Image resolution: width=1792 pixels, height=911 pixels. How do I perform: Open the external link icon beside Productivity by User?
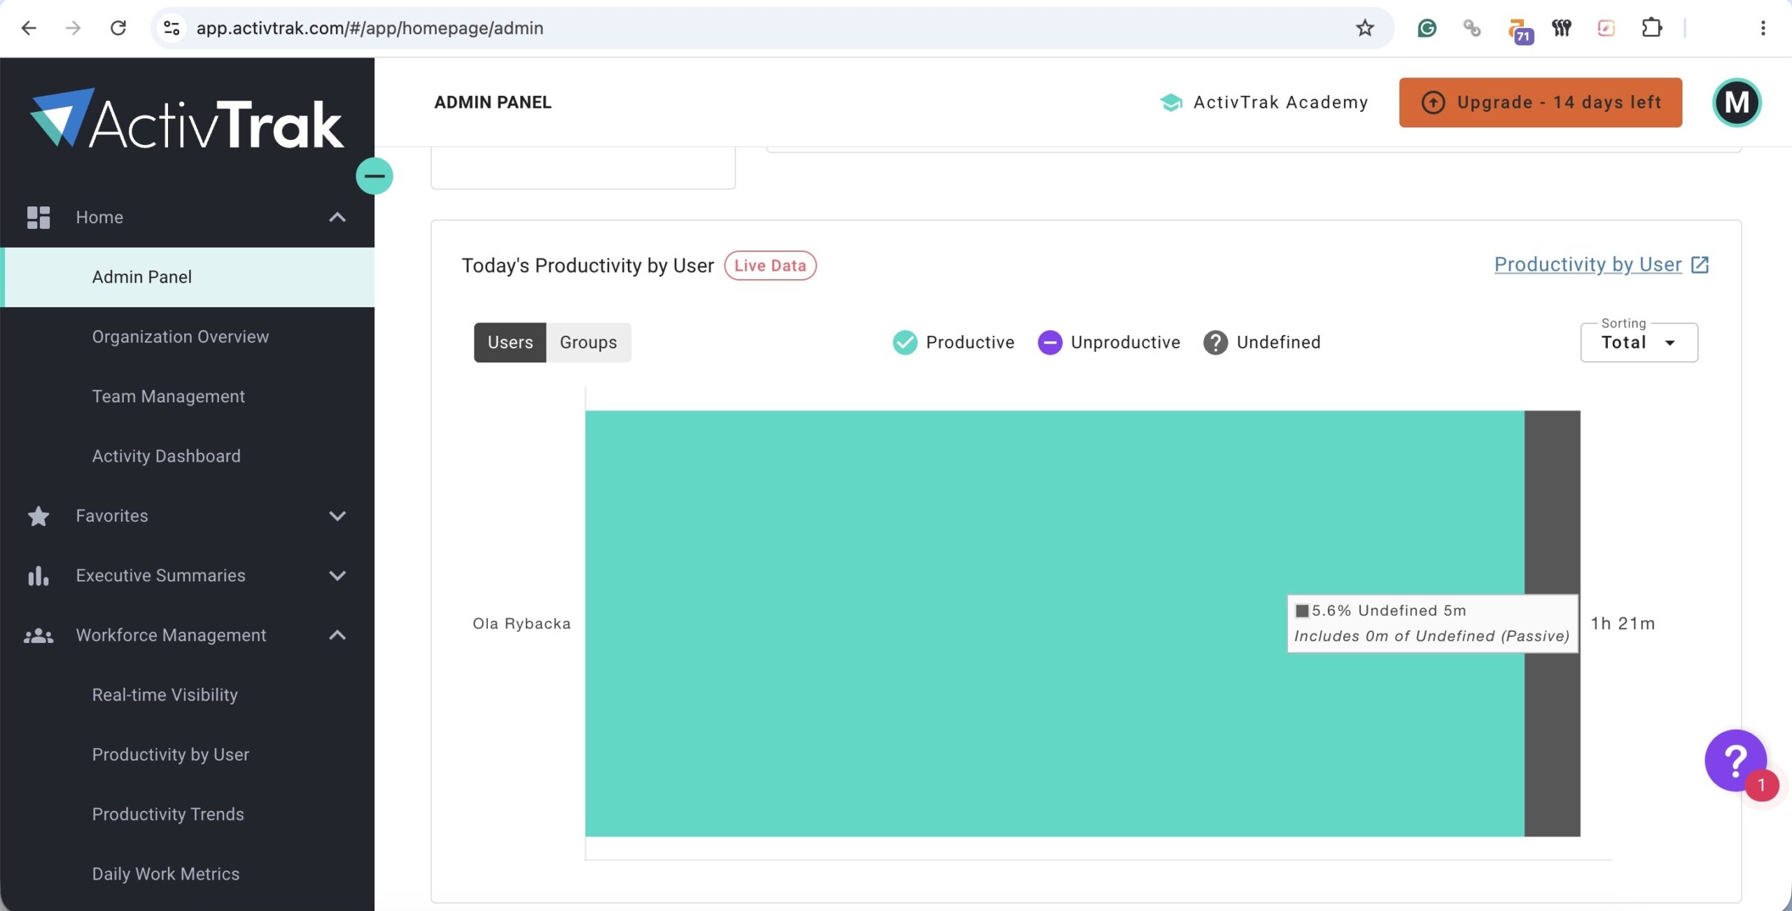(1700, 265)
